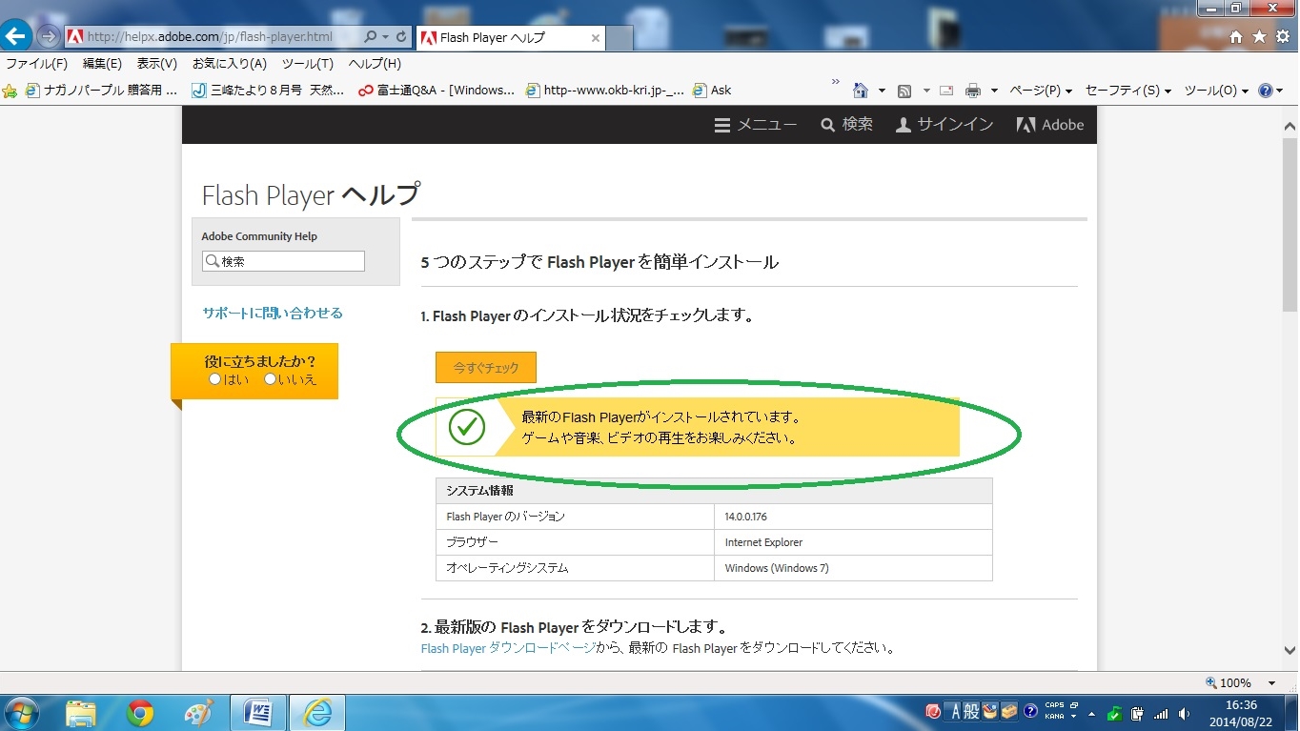Open 富士通Q&A favorites bar link

(437, 91)
